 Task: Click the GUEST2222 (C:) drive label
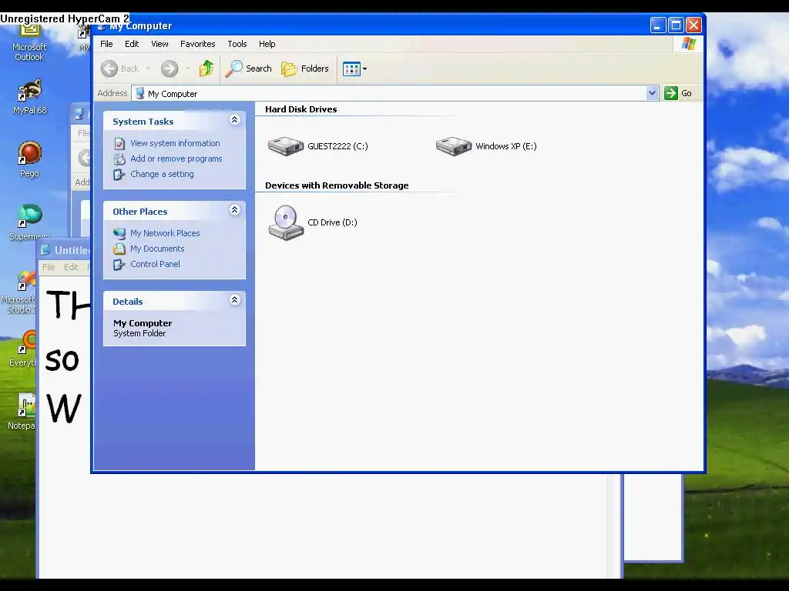tap(337, 146)
